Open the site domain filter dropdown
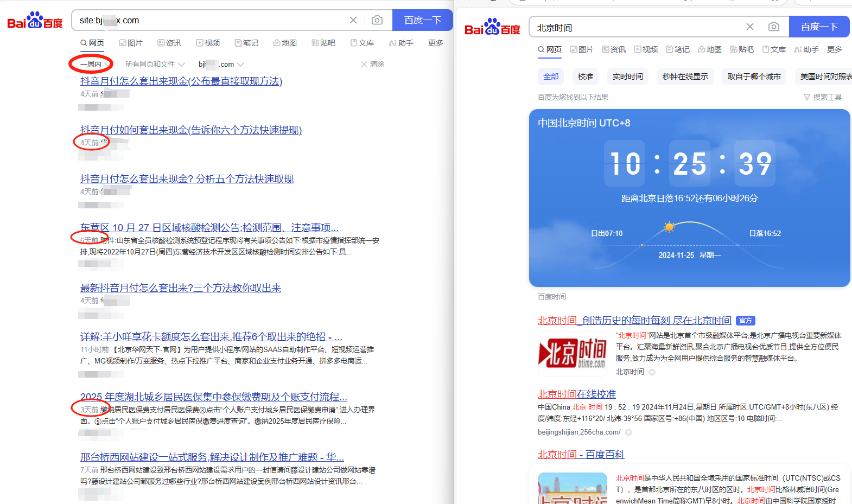 (x=221, y=64)
